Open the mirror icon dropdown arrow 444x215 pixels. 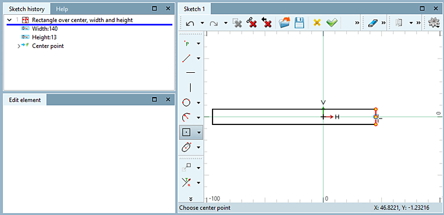tap(411, 23)
